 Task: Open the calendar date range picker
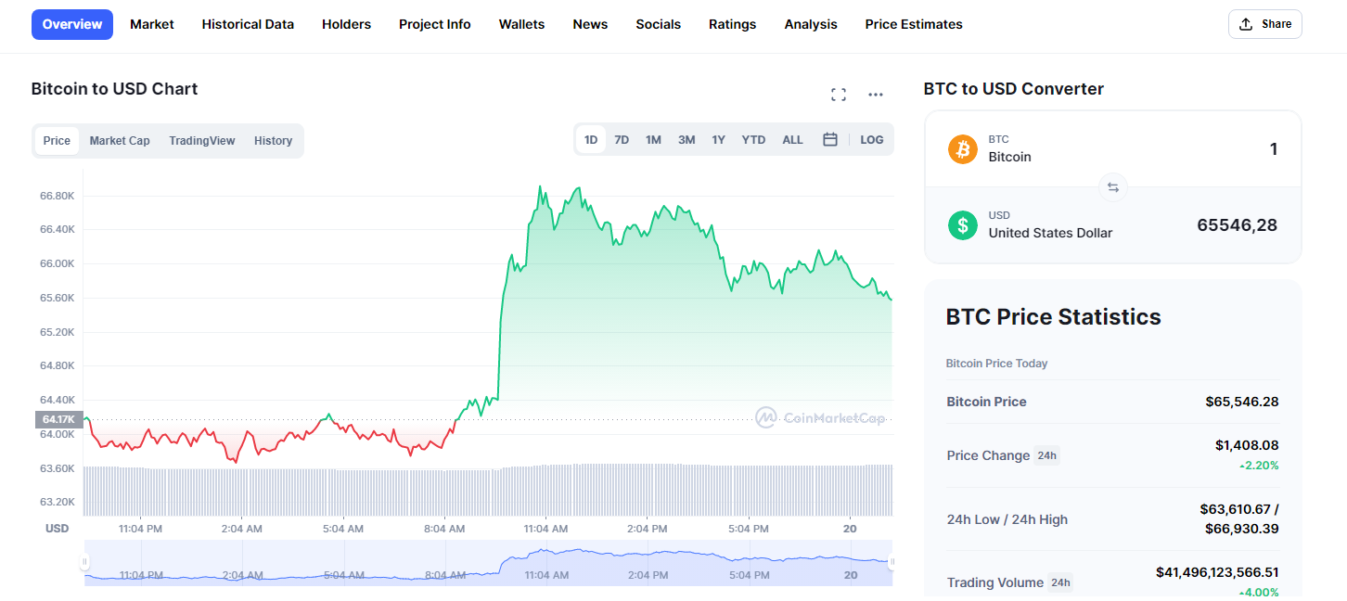click(x=830, y=139)
